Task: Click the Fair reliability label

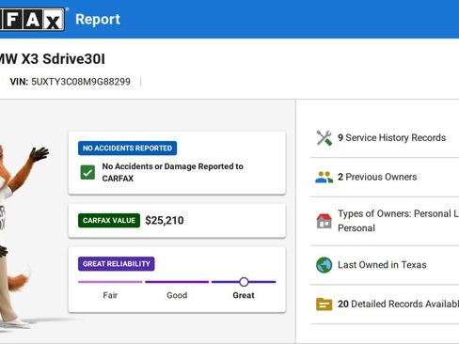Action: [x=110, y=295]
